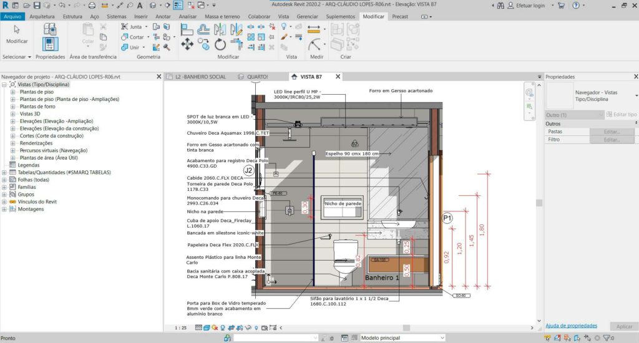Viewport: 639px width, 343px height.
Task: Select the Rotate tool icon
Action: [x=220, y=44]
